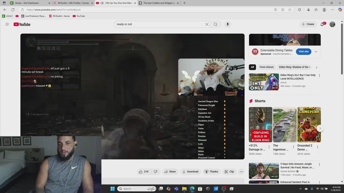Open Elden Ring's DLC INT ONLY thumbnail
Image resolution: width=344 pixels, height=193 pixels.
click(x=264, y=82)
